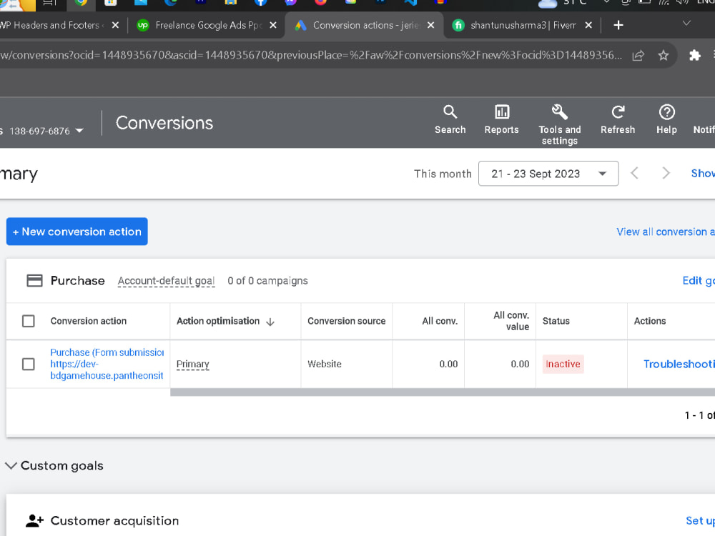The width and height of the screenshot is (715, 536).
Task: Click the Troubleshooting action link
Action: [x=679, y=364]
